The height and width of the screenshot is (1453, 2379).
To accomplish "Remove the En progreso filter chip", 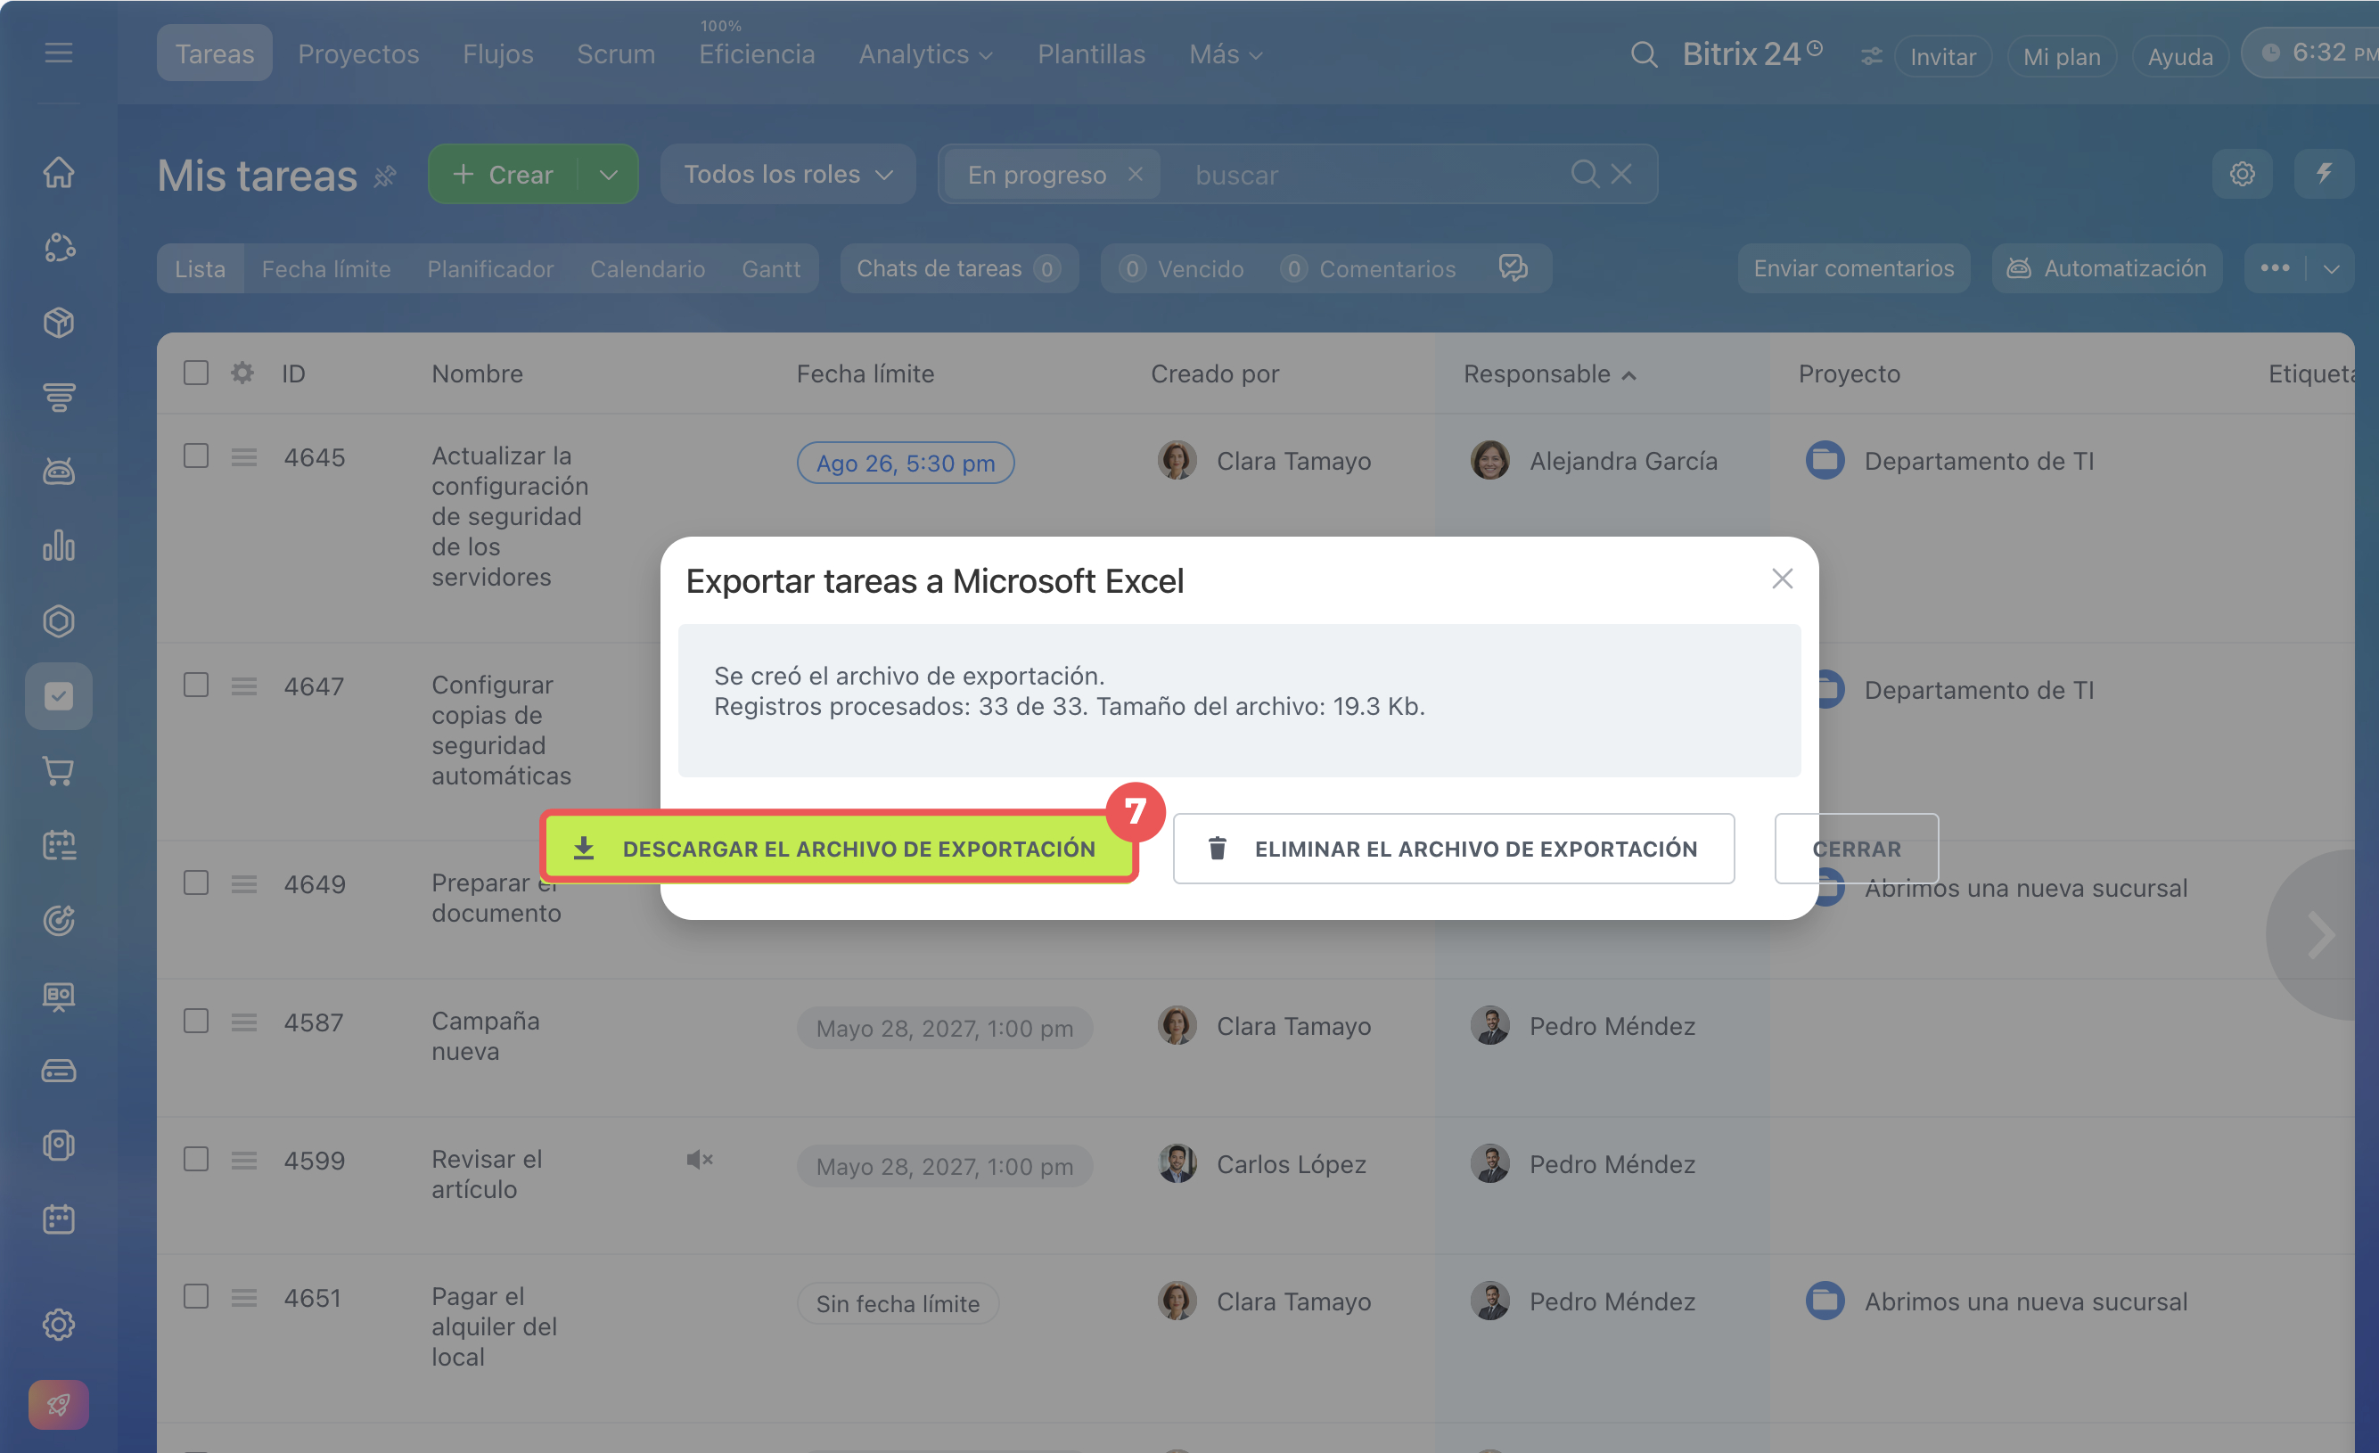I will click(x=1136, y=174).
